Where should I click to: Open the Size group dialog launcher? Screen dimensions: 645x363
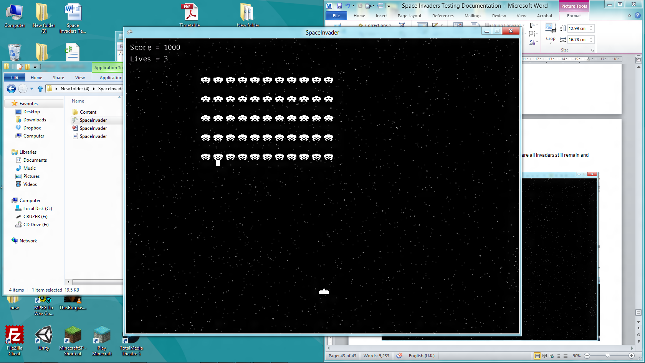592,50
